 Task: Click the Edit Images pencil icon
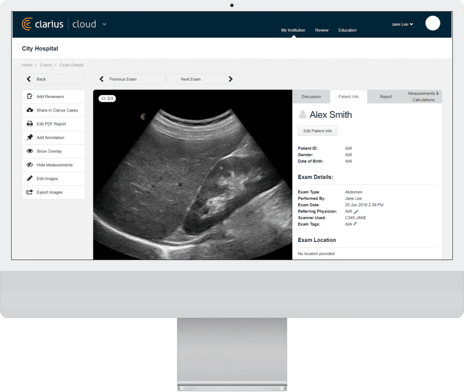(x=30, y=179)
